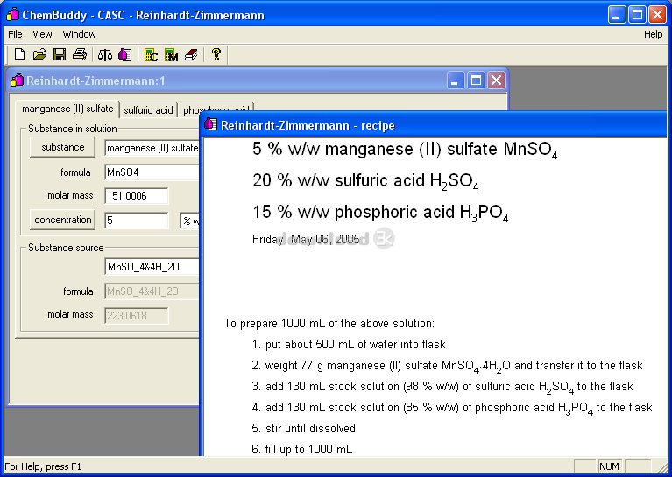Screen dimensions: 672x477
Task: Click the '5 % w/w manganese (II) sulfate' heading
Action: pos(405,150)
